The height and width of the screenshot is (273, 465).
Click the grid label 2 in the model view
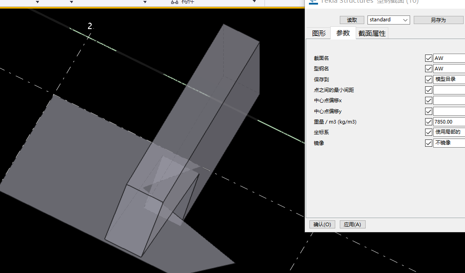(x=90, y=26)
